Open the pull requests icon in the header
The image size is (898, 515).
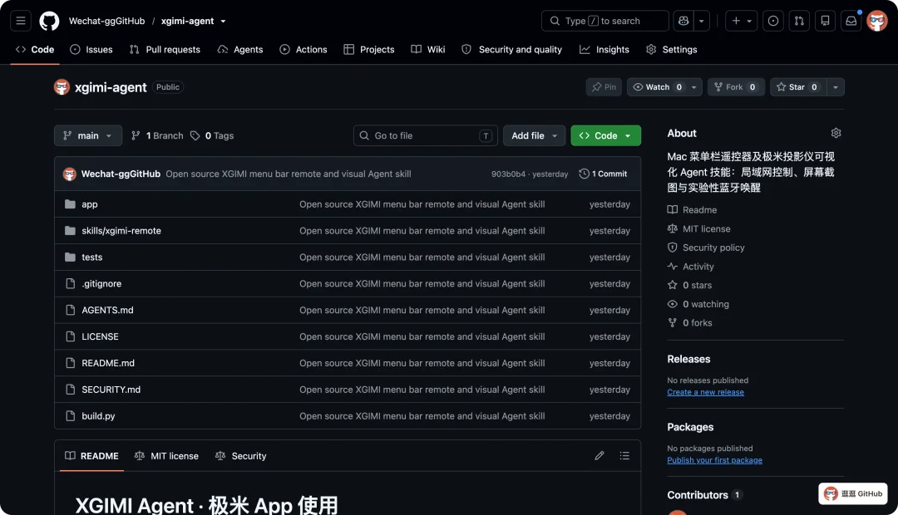[799, 21]
